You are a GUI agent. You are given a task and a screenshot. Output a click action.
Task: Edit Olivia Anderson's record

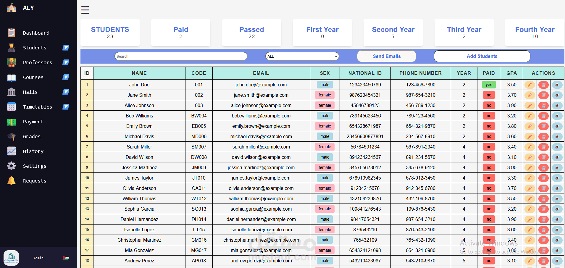[x=530, y=188]
